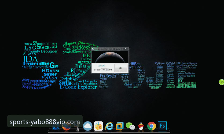This screenshot has width=224, height=134.
Task: Launch Google Chrome from the dock
Action: click(151, 126)
